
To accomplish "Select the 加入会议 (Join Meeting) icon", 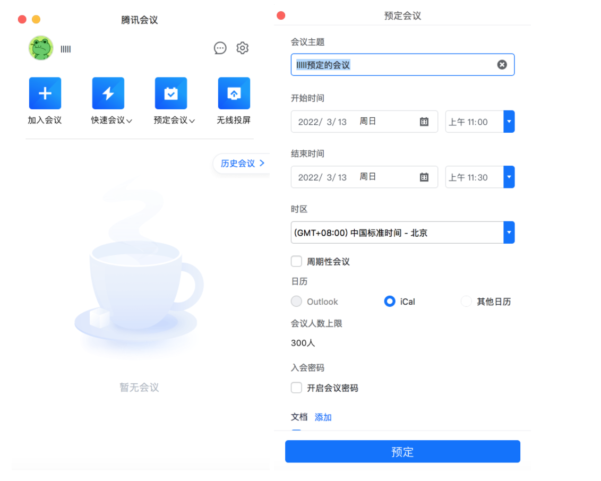I will (45, 93).
